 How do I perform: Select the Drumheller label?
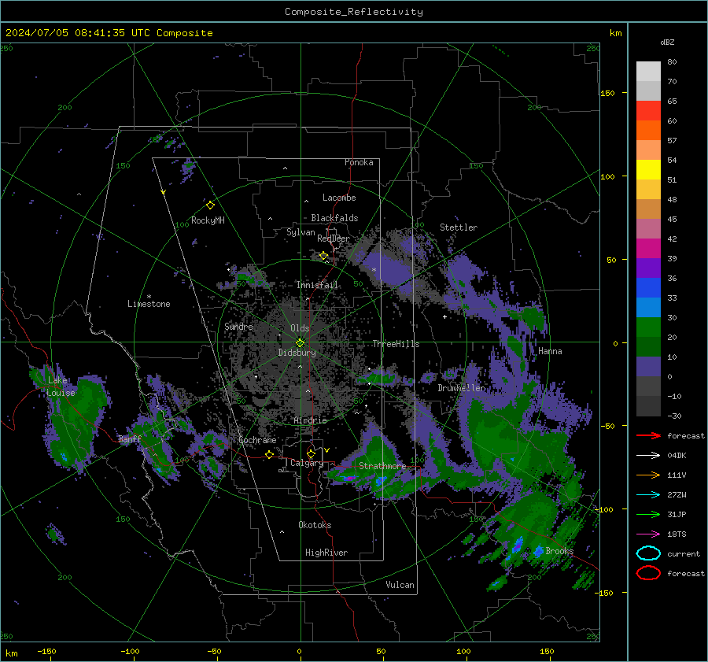coord(461,388)
